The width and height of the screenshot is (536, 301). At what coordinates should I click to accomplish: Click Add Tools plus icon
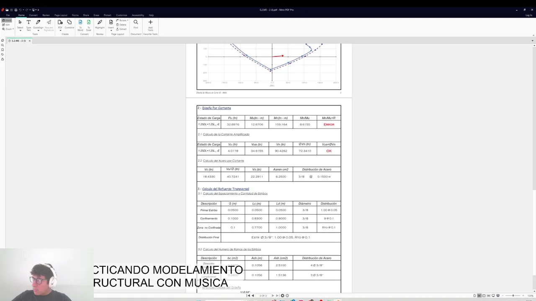pos(150,22)
